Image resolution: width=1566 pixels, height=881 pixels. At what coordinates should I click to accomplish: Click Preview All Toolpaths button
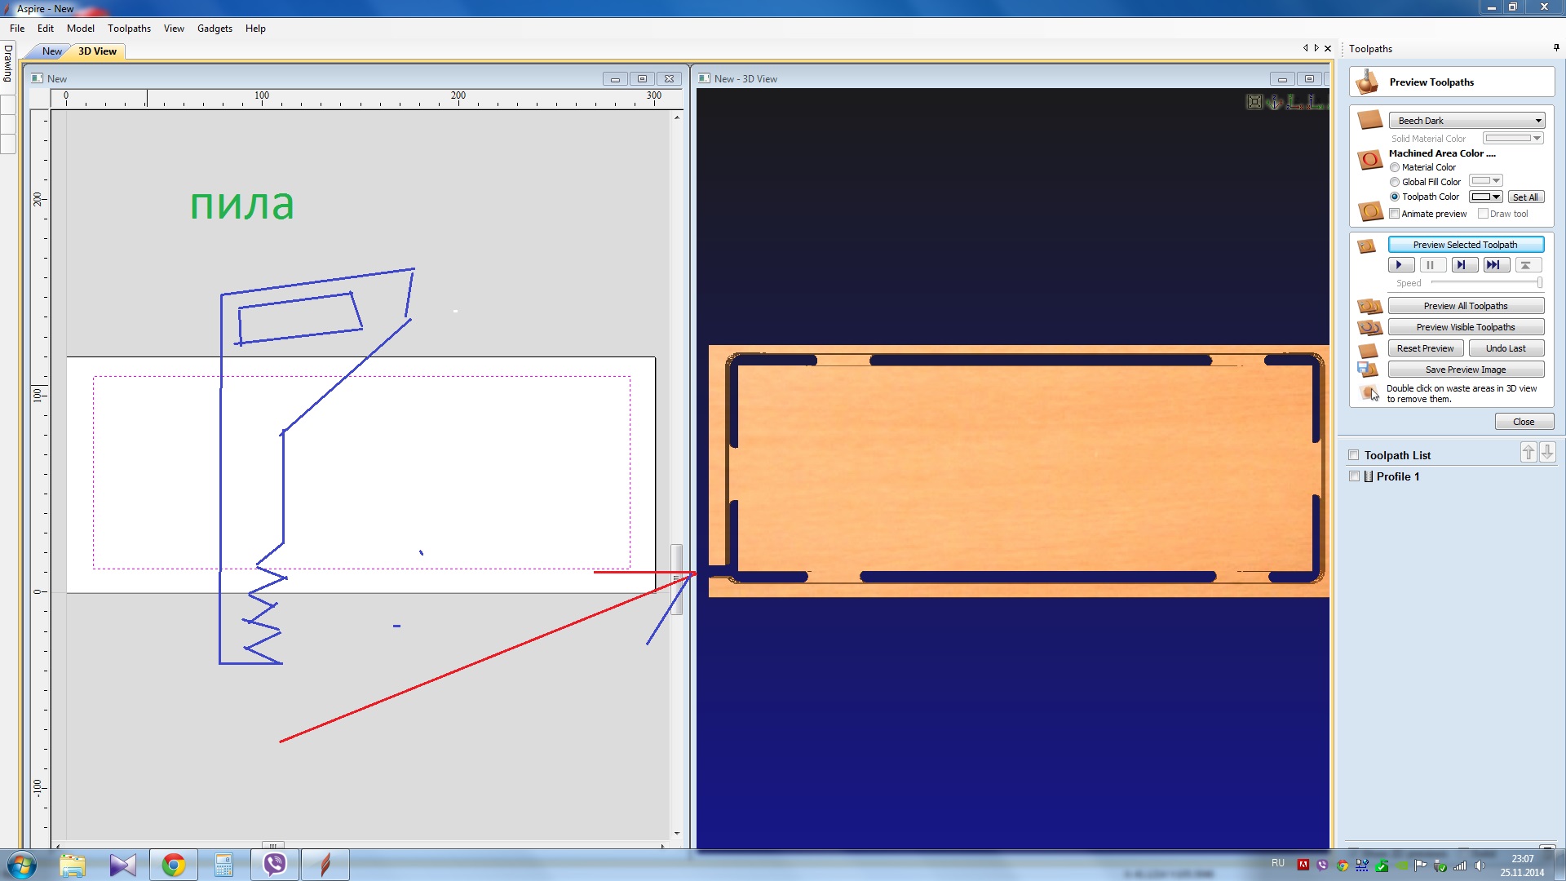pos(1465,306)
